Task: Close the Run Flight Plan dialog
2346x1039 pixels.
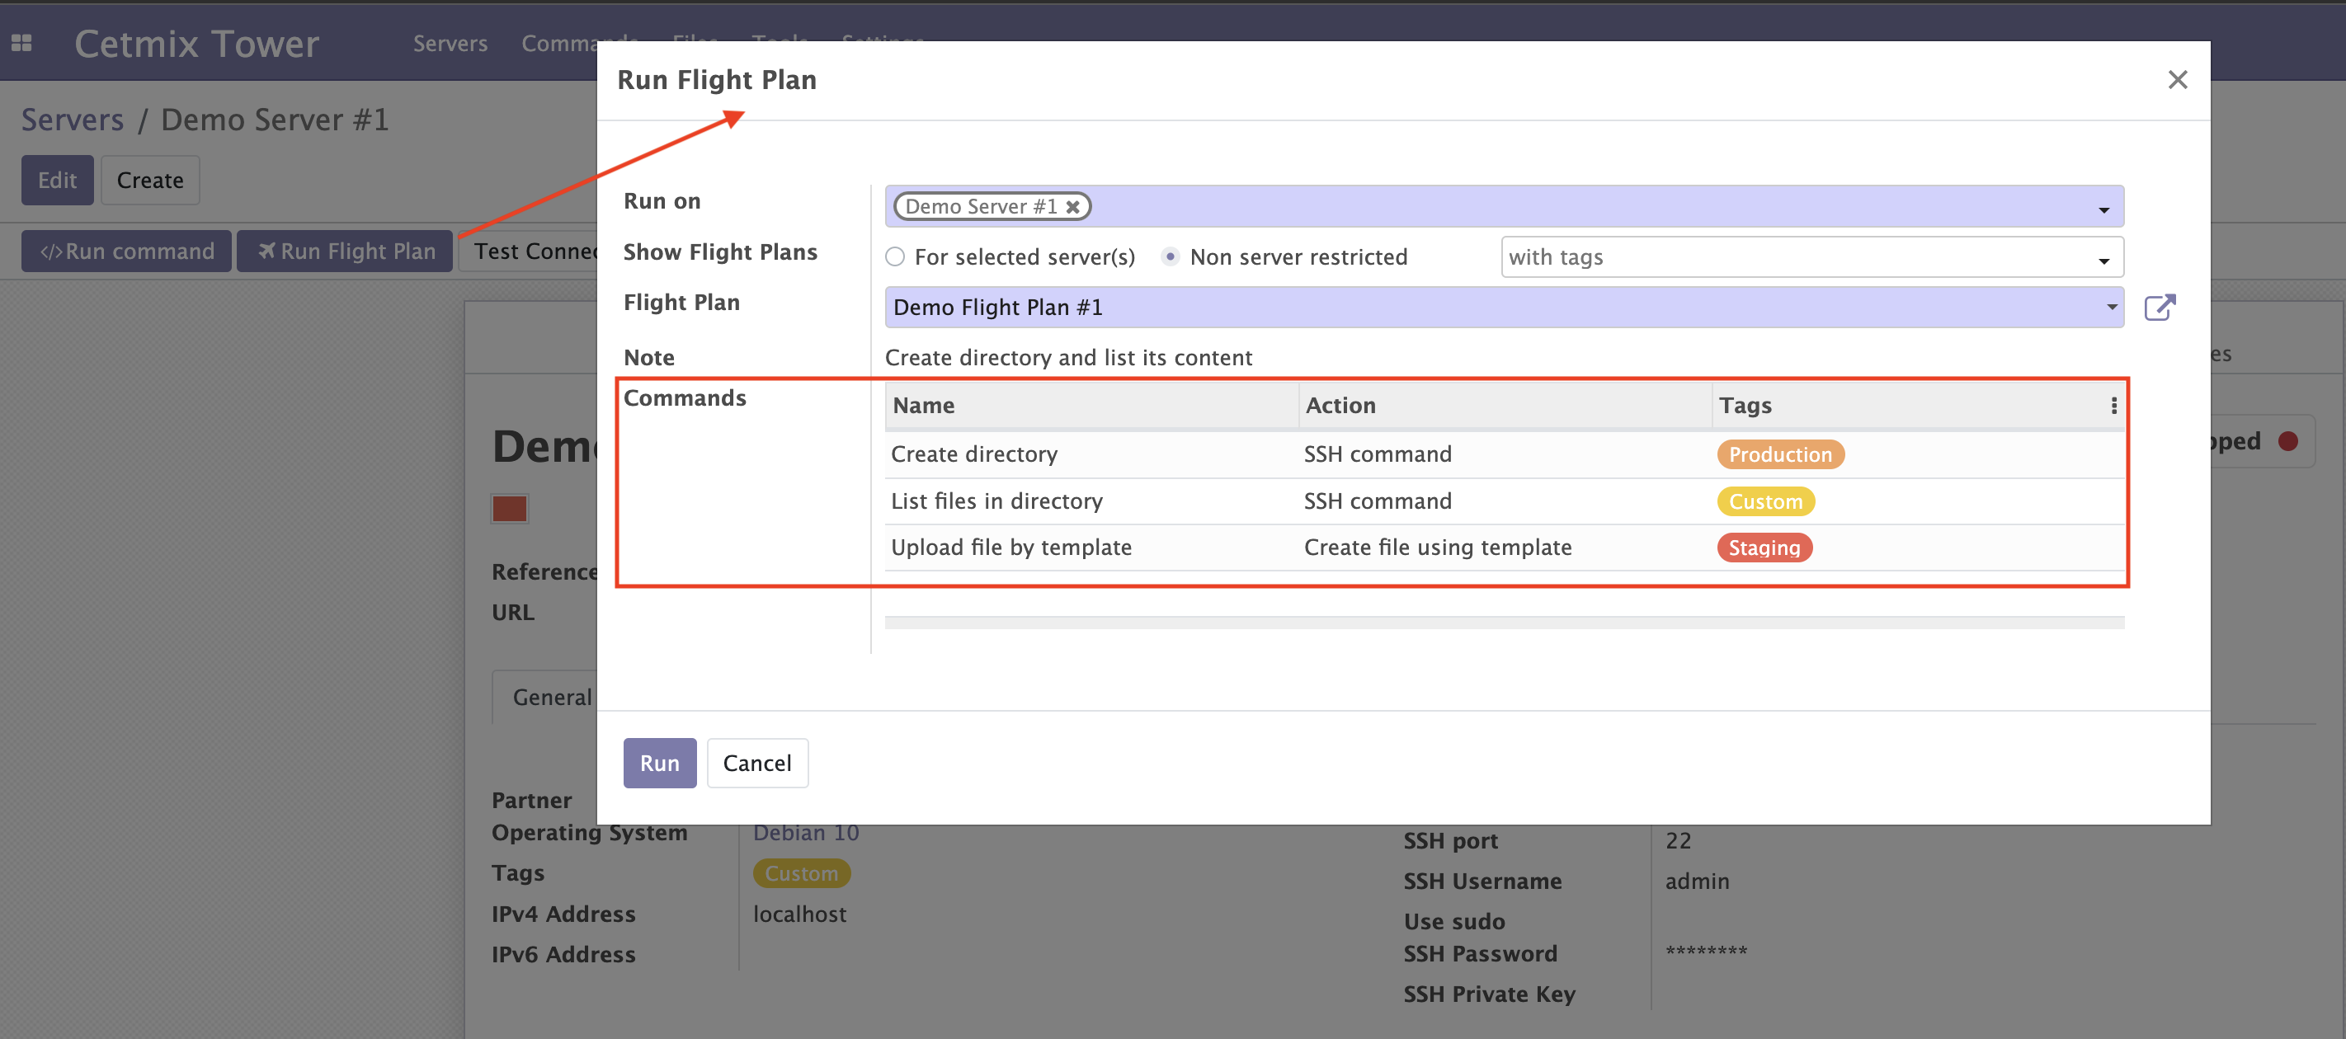Action: tap(2177, 80)
